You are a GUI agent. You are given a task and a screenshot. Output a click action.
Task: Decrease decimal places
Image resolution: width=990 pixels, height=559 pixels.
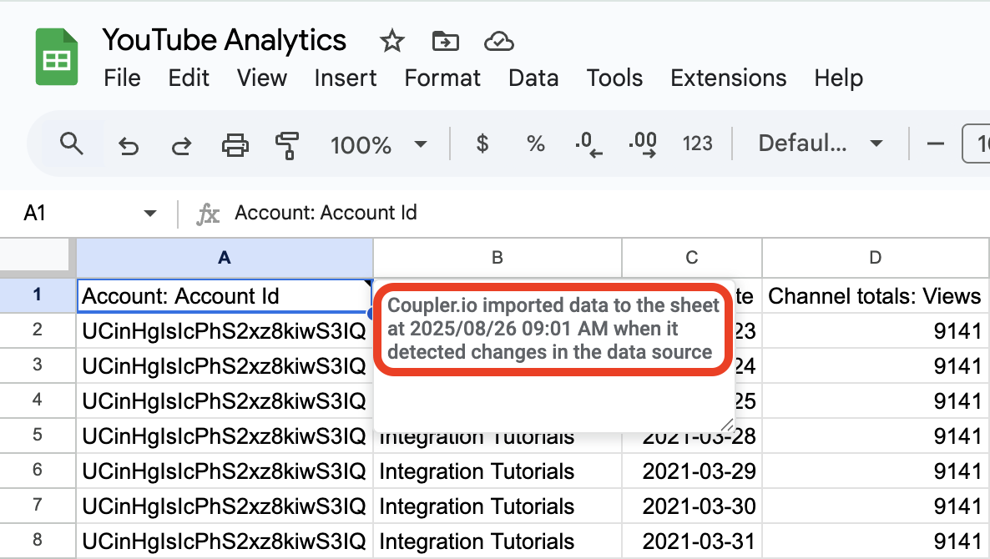588,144
